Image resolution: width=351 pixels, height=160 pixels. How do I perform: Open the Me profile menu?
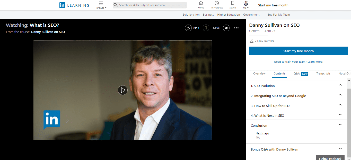pos(246,5)
